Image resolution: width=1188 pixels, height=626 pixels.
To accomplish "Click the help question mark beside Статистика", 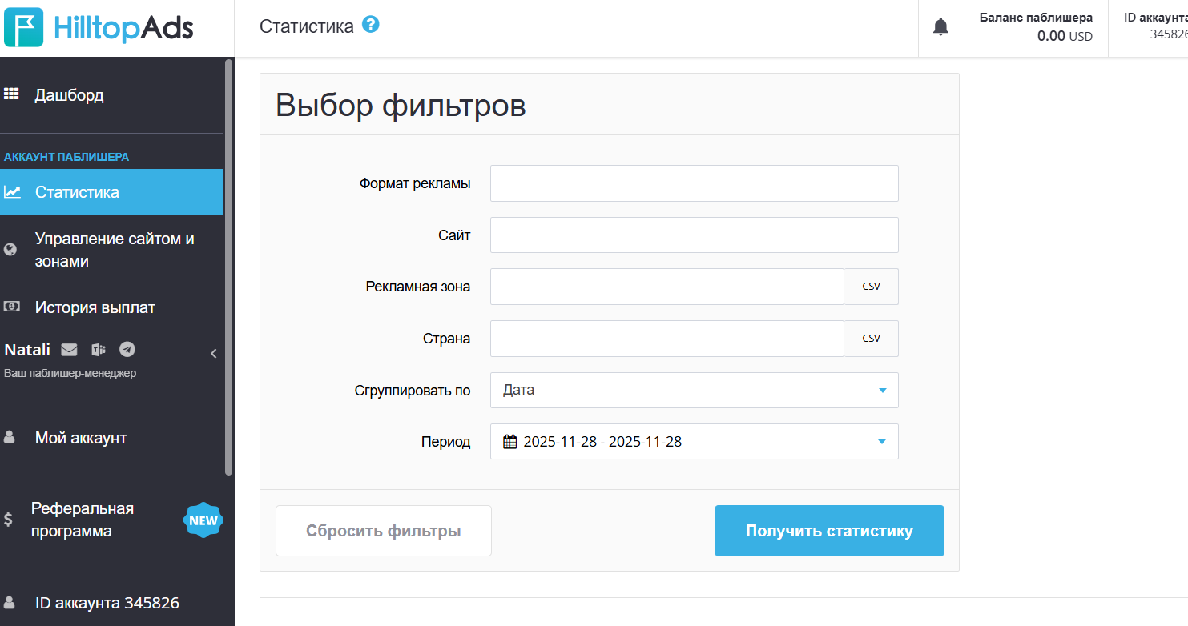I will pyautogui.click(x=371, y=25).
